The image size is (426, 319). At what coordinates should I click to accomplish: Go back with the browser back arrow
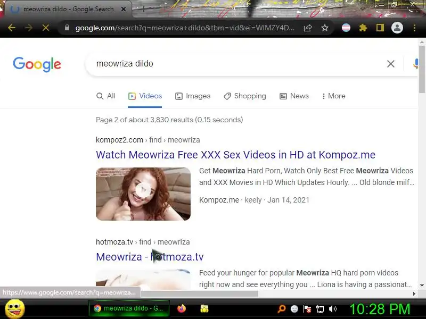pyautogui.click(x=12, y=28)
